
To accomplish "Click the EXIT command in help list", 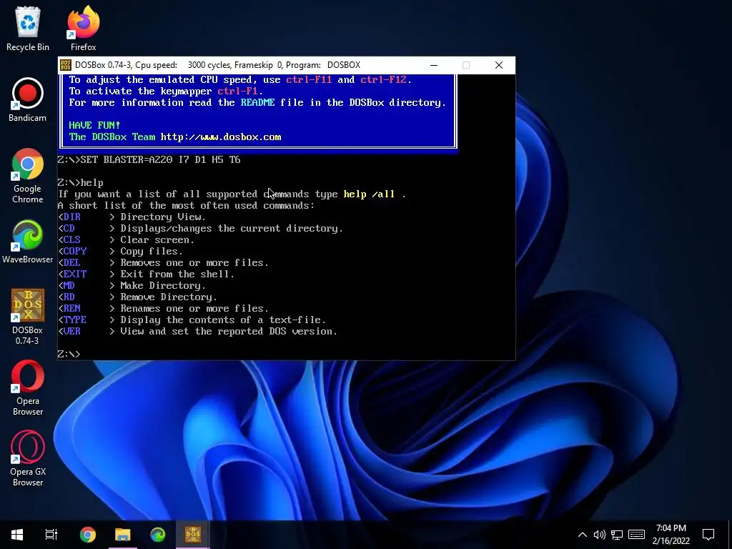I will click(x=74, y=274).
